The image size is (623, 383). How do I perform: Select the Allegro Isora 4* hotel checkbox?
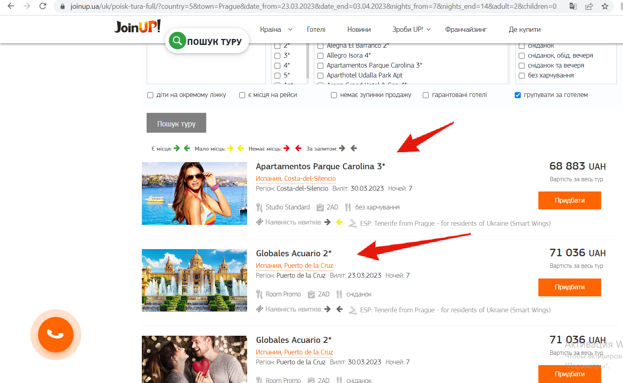pos(321,56)
